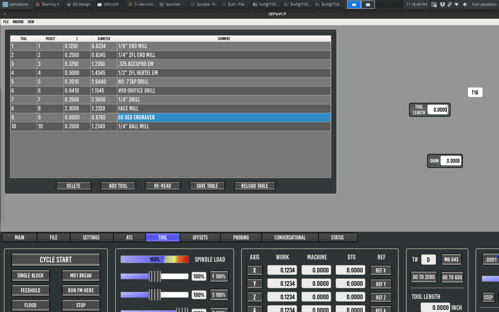
Task: Select the TOOL tab
Action: click(163, 237)
